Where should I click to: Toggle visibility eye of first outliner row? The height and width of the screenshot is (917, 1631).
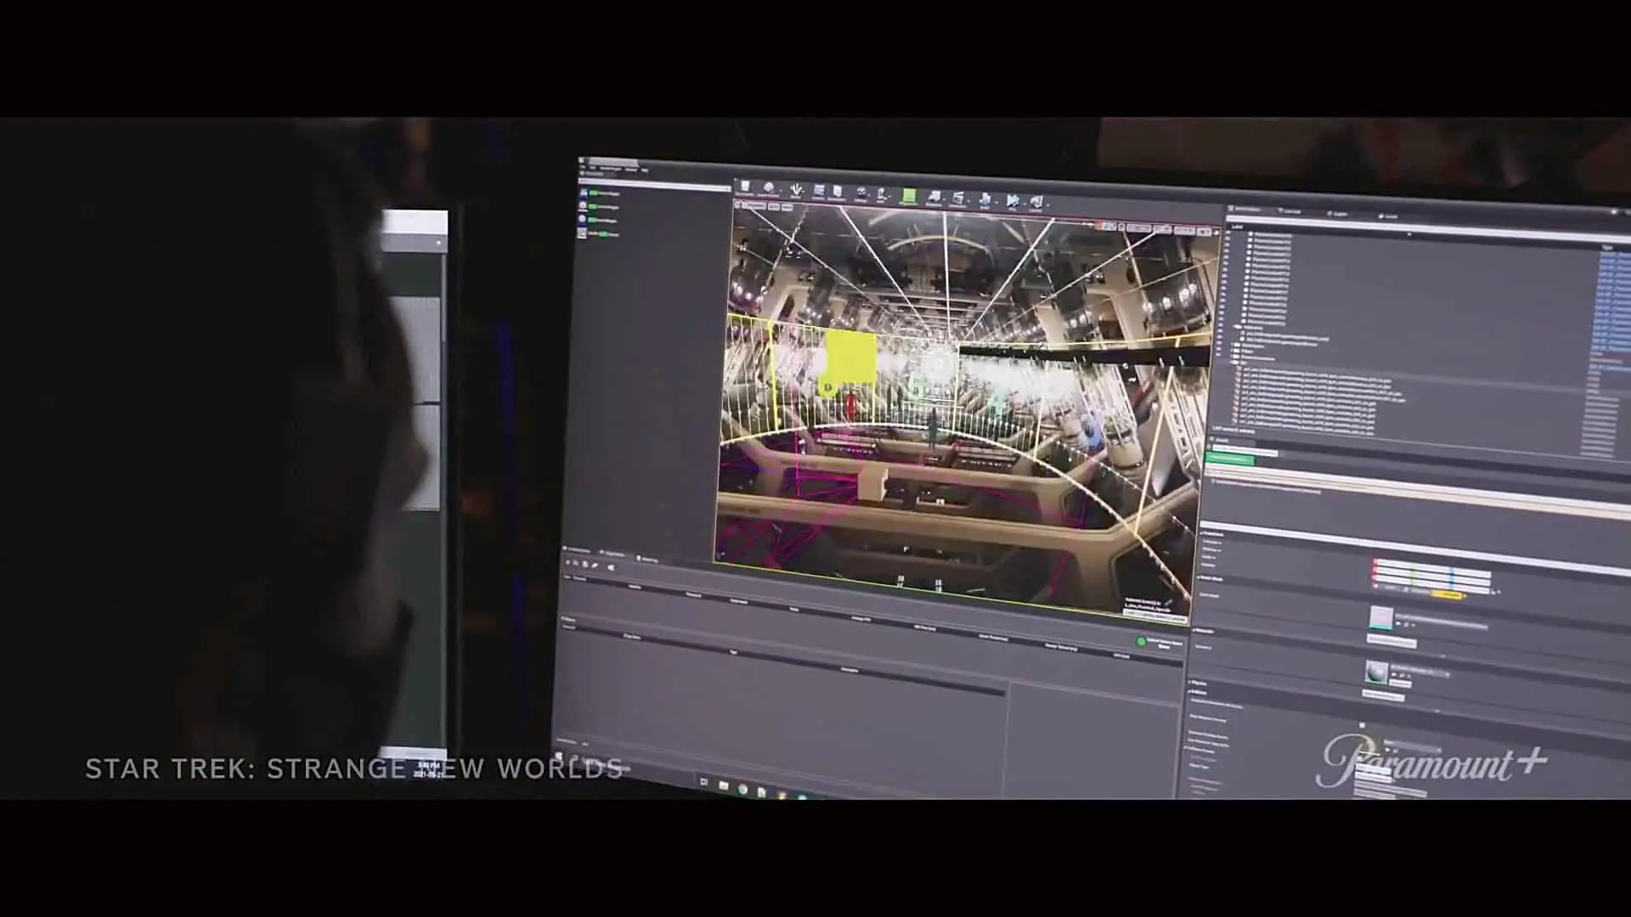(1227, 233)
